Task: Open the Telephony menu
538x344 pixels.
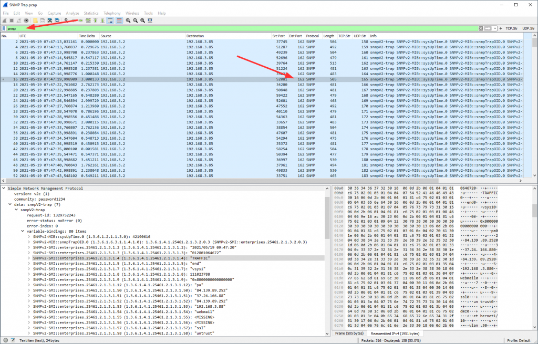Action: (112, 13)
